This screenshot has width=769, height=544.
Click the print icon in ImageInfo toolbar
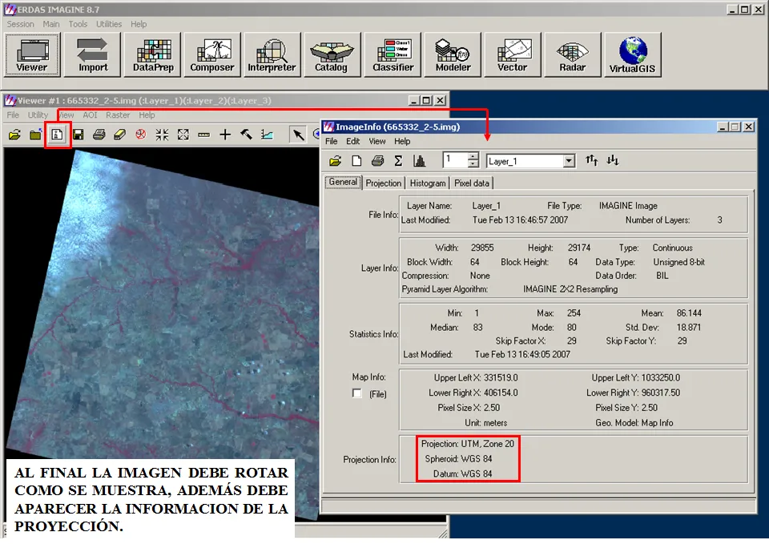(377, 161)
